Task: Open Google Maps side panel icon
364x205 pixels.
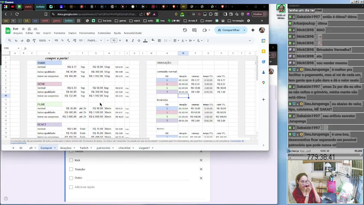Action: click(263, 83)
